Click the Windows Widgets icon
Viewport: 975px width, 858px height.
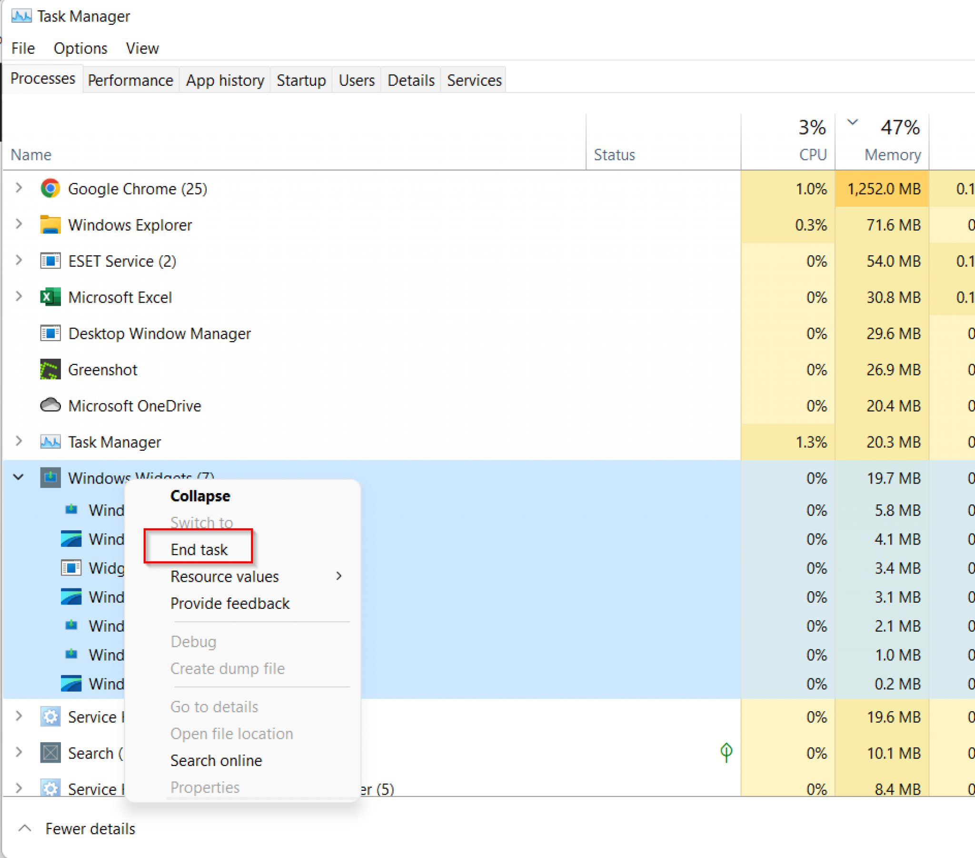tap(50, 477)
